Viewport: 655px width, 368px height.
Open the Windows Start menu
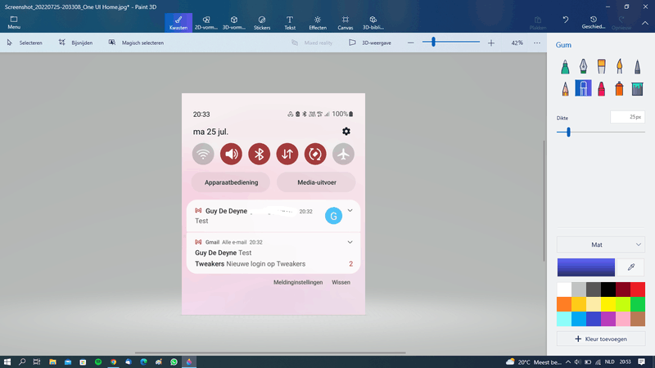(x=7, y=361)
